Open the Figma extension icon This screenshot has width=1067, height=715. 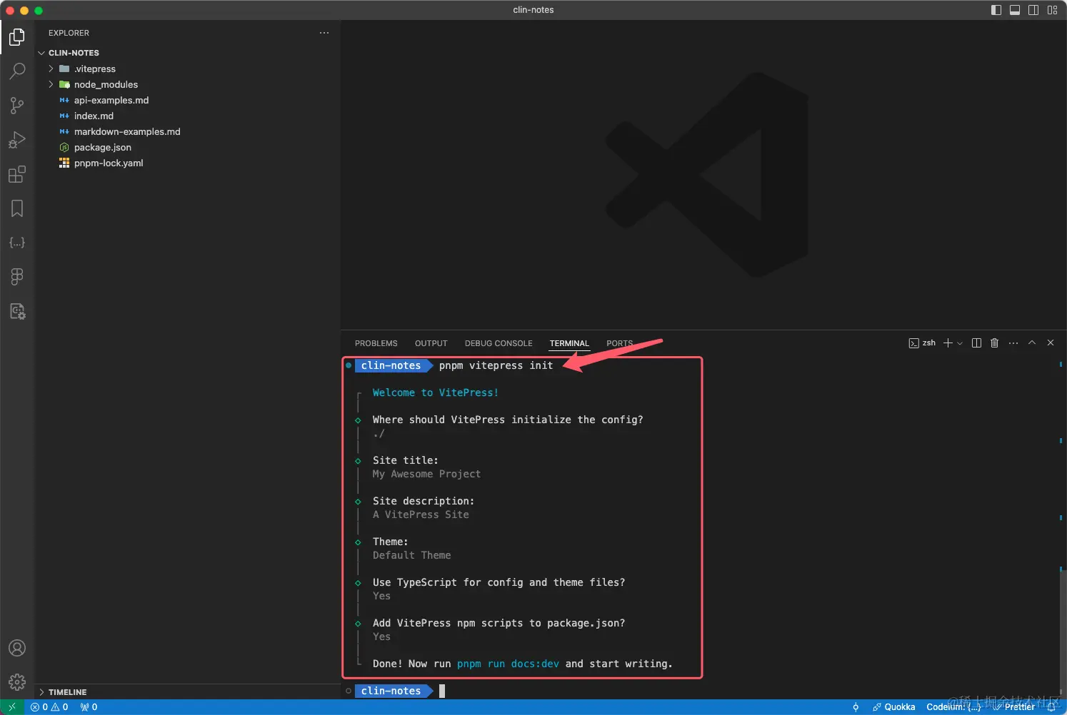point(17,277)
